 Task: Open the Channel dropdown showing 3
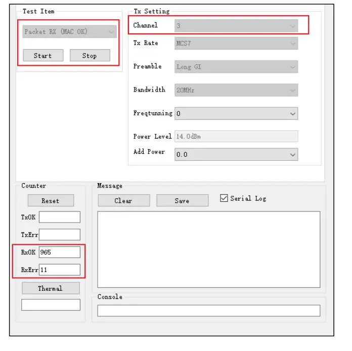236,26
